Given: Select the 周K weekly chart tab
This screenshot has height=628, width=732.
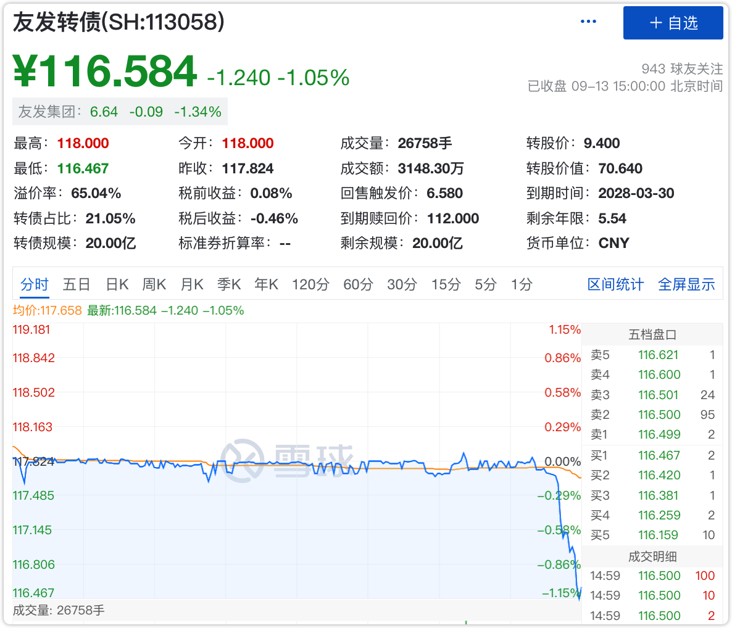Looking at the screenshot, I should (154, 284).
